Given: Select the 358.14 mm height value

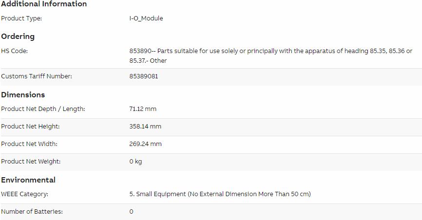Looking at the screenshot, I should (145, 127).
